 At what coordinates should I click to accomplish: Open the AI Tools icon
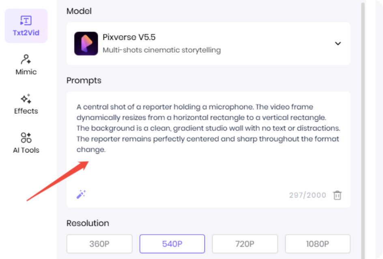[x=26, y=138]
